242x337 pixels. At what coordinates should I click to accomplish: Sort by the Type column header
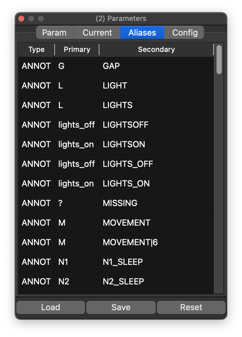36,50
